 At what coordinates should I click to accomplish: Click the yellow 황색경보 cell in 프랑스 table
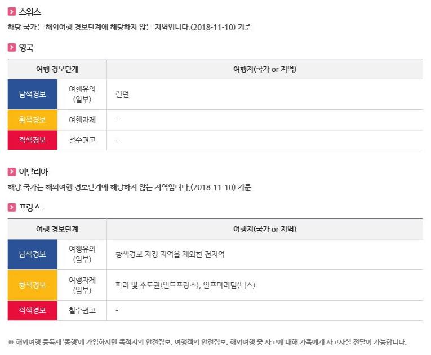pyautogui.click(x=32, y=285)
